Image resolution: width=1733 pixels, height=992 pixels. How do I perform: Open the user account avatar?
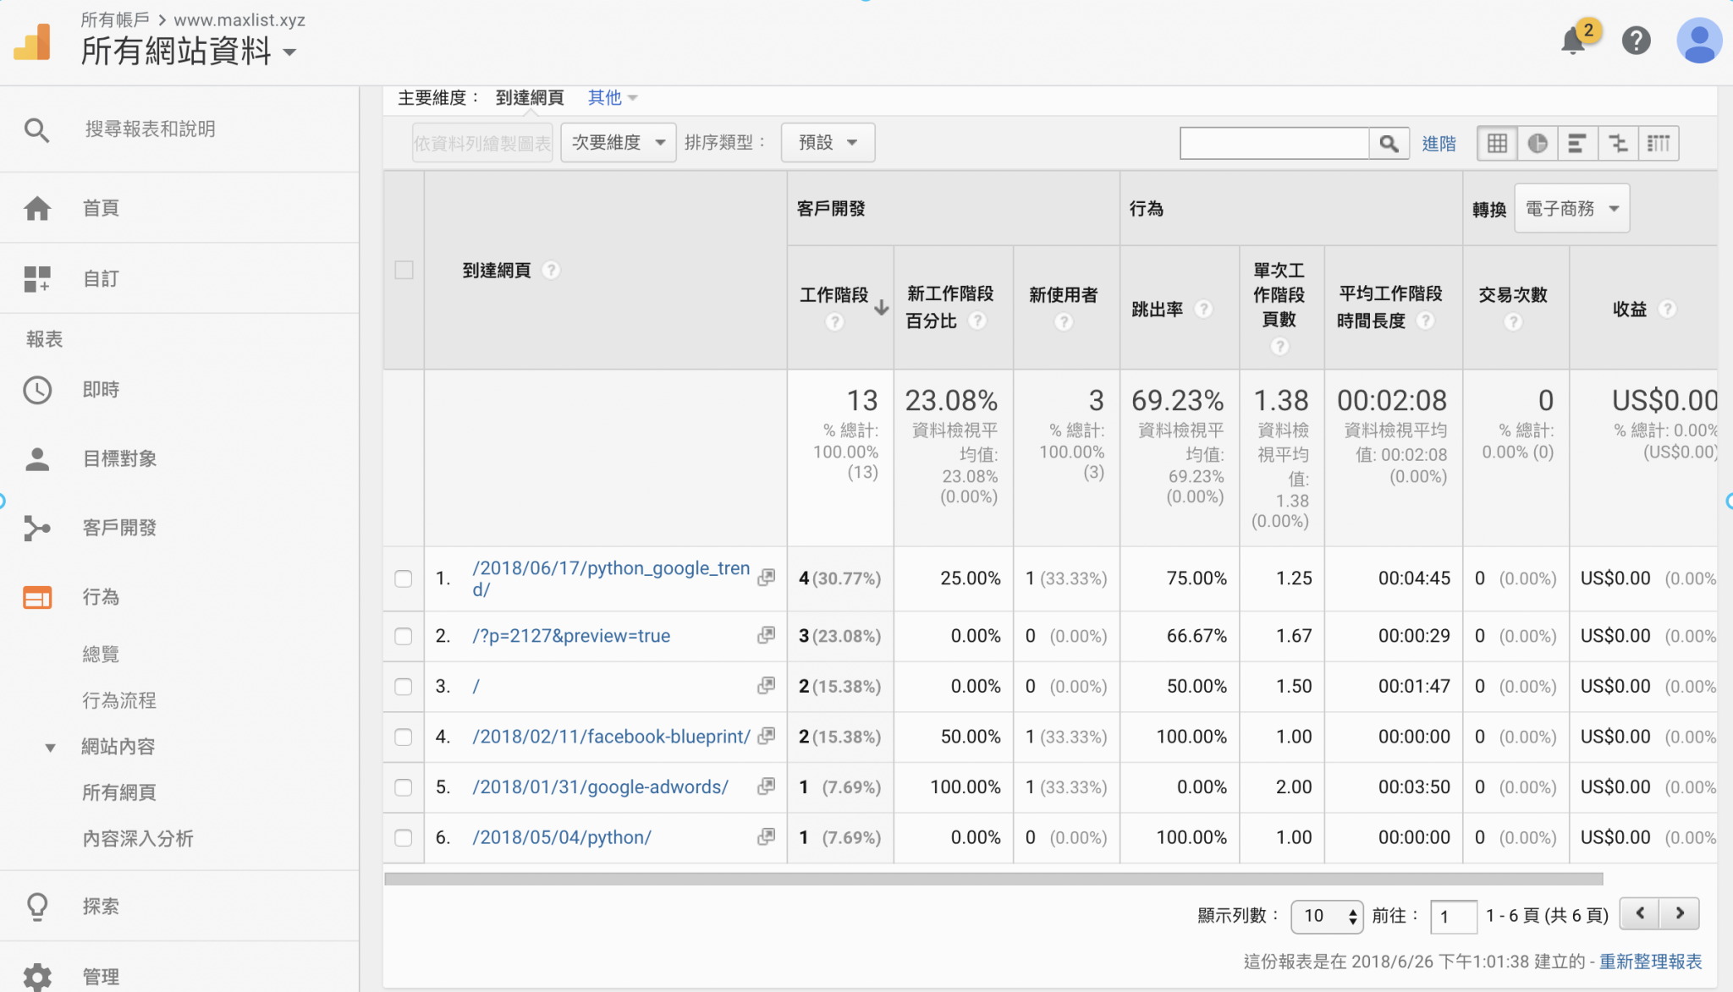1699,41
